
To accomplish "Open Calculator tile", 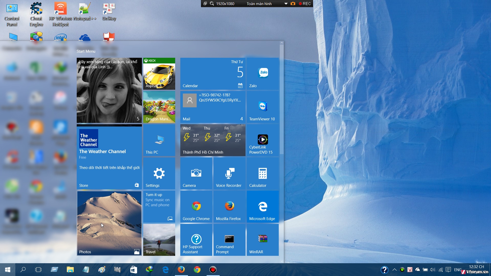I will pos(263,173).
